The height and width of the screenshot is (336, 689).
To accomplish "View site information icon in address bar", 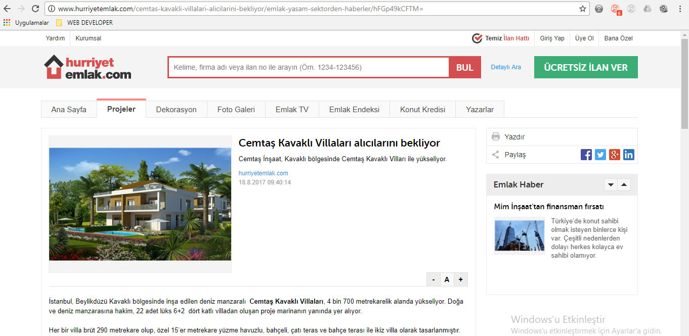I will (52, 9).
